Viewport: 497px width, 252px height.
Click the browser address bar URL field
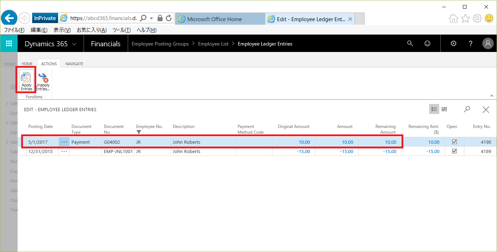coord(103,18)
